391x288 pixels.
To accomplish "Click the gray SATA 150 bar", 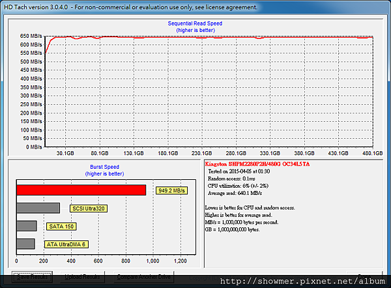I will click(26, 226).
